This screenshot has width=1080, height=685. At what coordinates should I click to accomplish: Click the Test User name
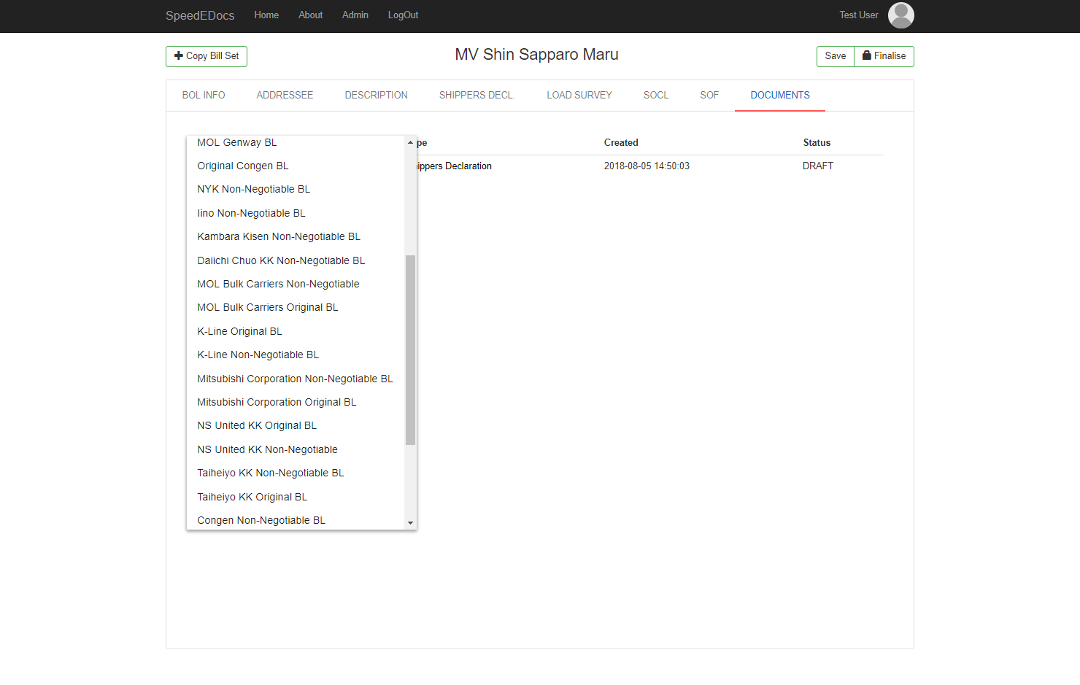859,15
